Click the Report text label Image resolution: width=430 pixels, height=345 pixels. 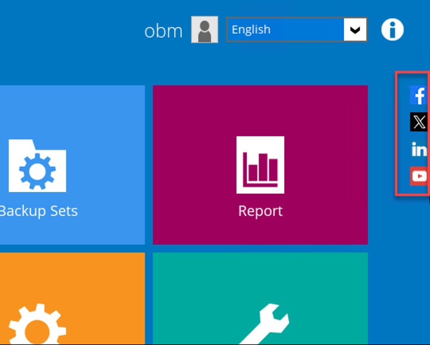pyautogui.click(x=260, y=211)
